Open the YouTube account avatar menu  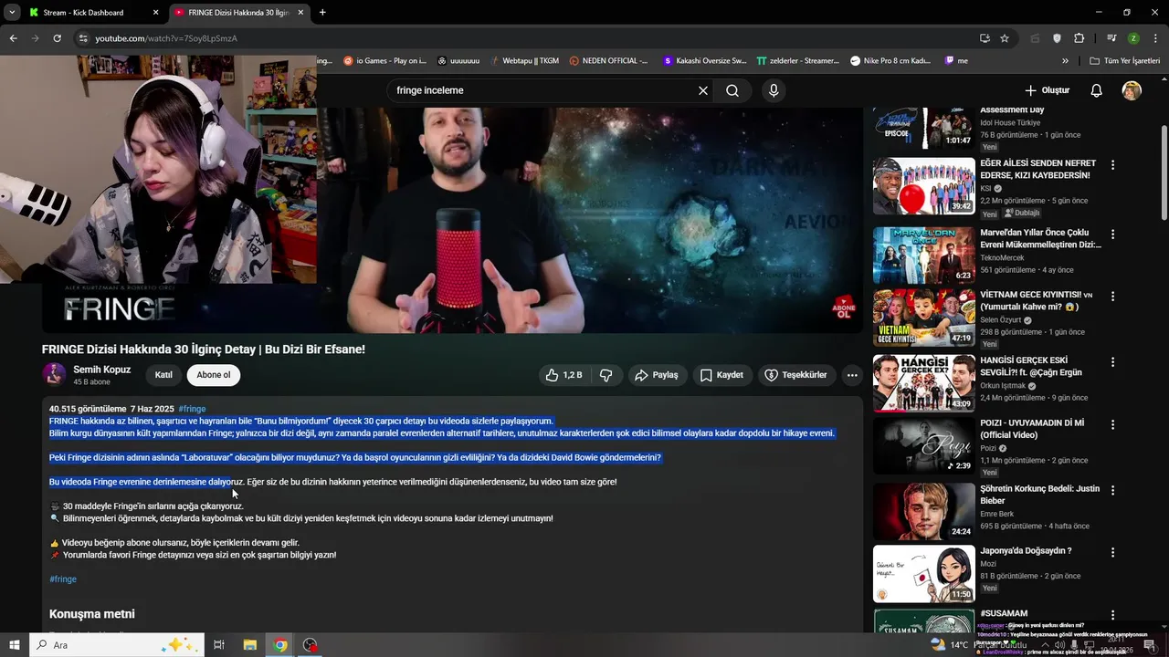[x=1132, y=90]
